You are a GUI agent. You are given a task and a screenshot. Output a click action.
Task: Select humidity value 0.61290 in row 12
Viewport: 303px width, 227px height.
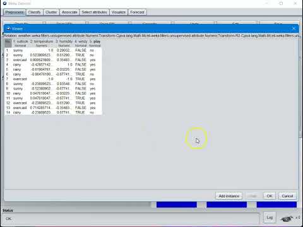pyautogui.click(x=64, y=103)
